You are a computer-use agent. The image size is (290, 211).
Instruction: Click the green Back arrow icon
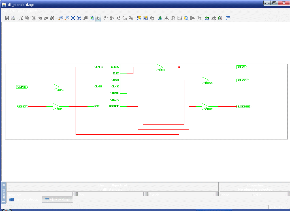click(207, 18)
